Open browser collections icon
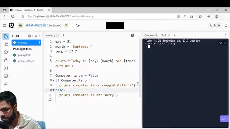This screenshot has height=129, width=230. tap(208, 16)
